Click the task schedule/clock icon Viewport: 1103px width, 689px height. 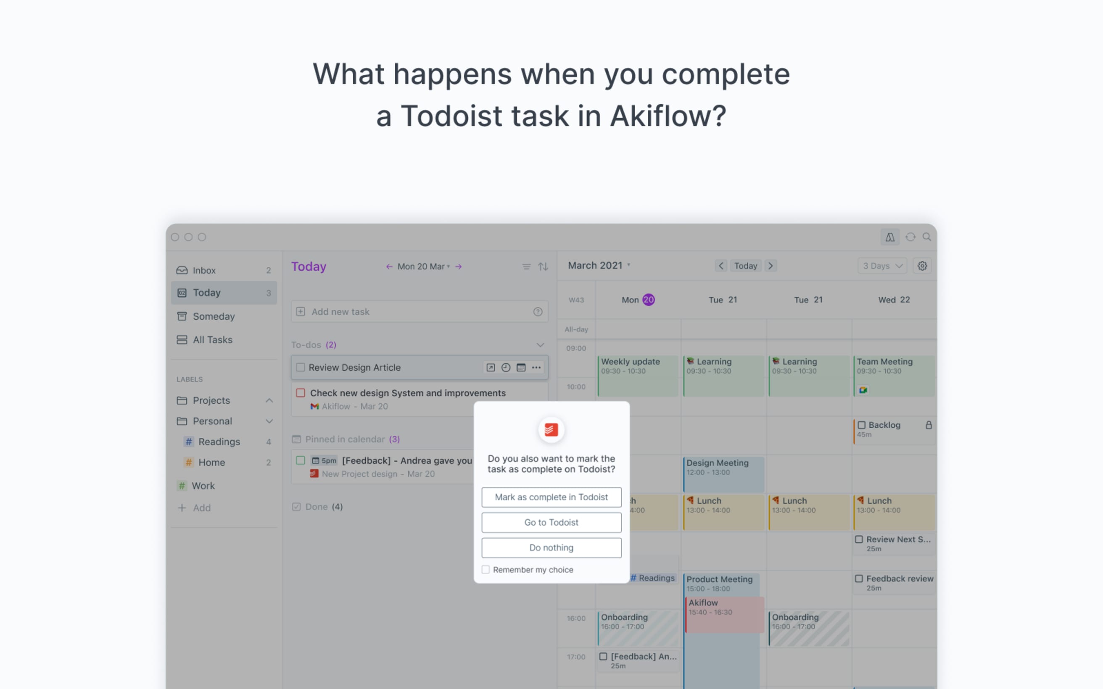point(506,367)
